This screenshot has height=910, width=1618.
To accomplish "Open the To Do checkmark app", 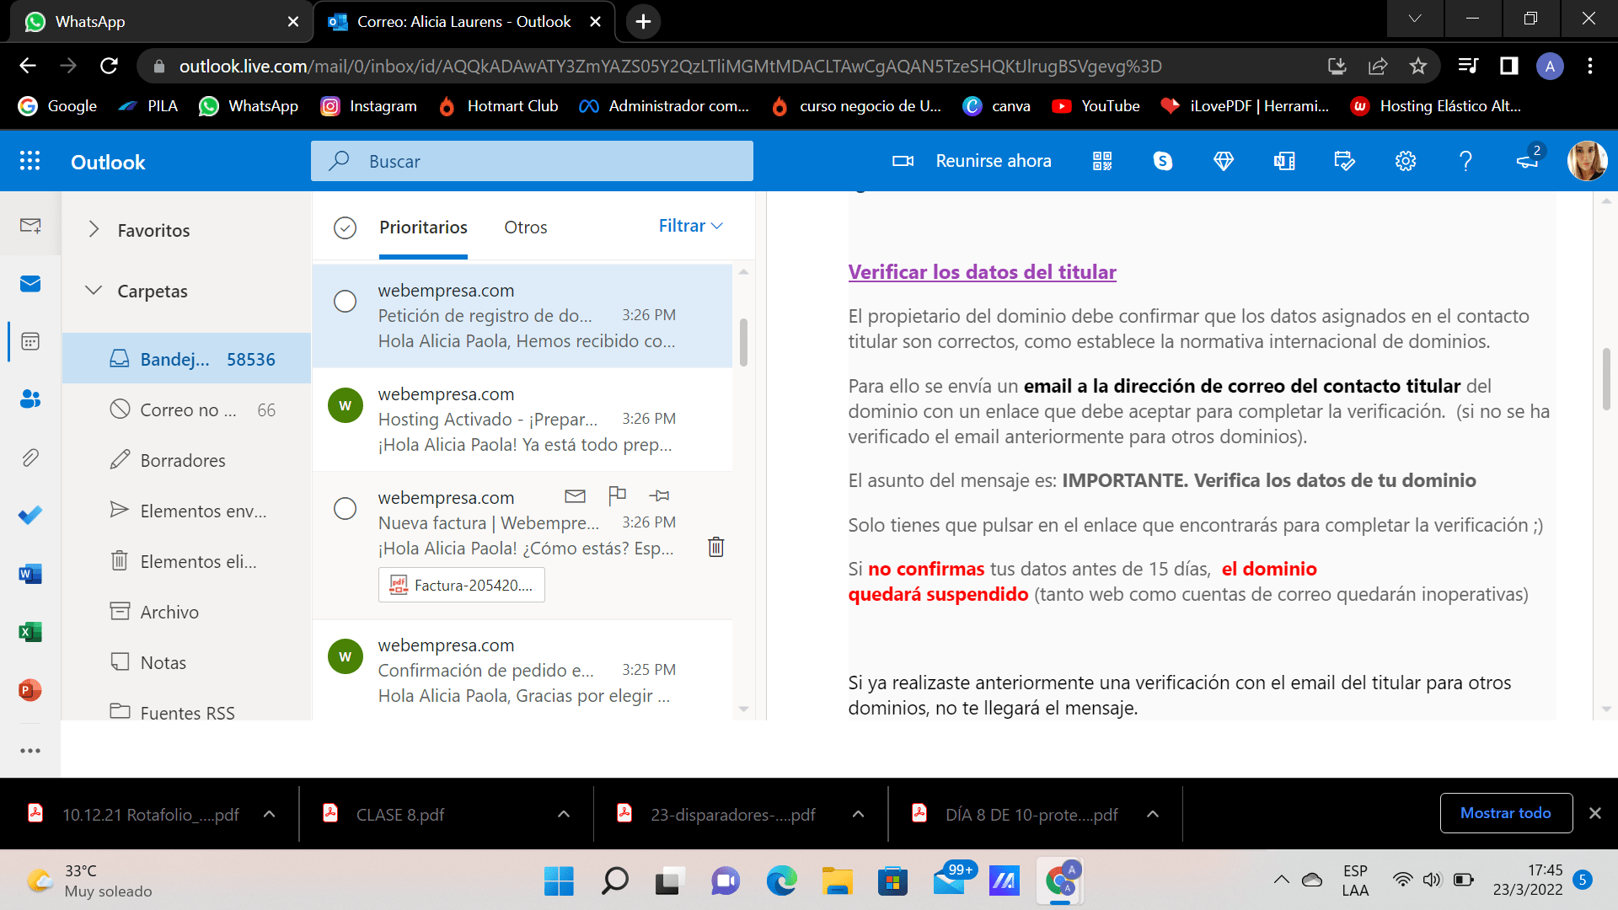I will (x=30, y=515).
